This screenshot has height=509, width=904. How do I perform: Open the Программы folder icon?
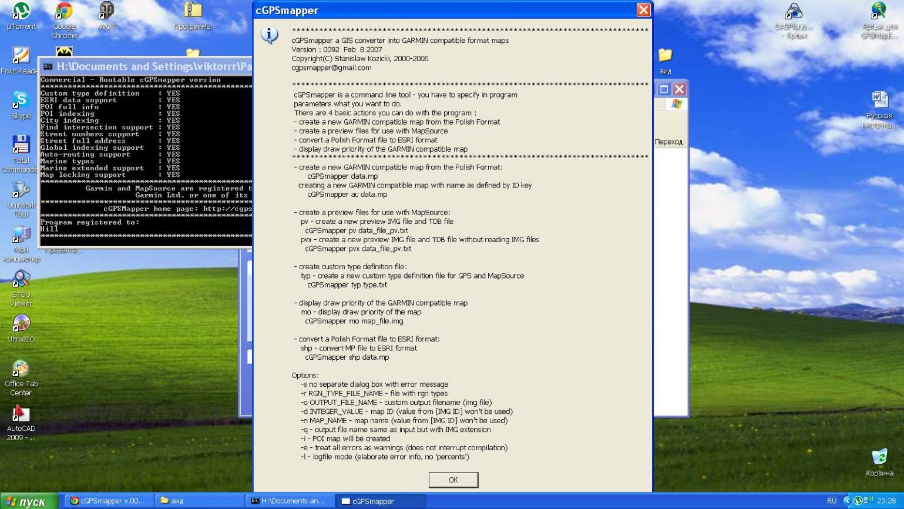[193, 11]
